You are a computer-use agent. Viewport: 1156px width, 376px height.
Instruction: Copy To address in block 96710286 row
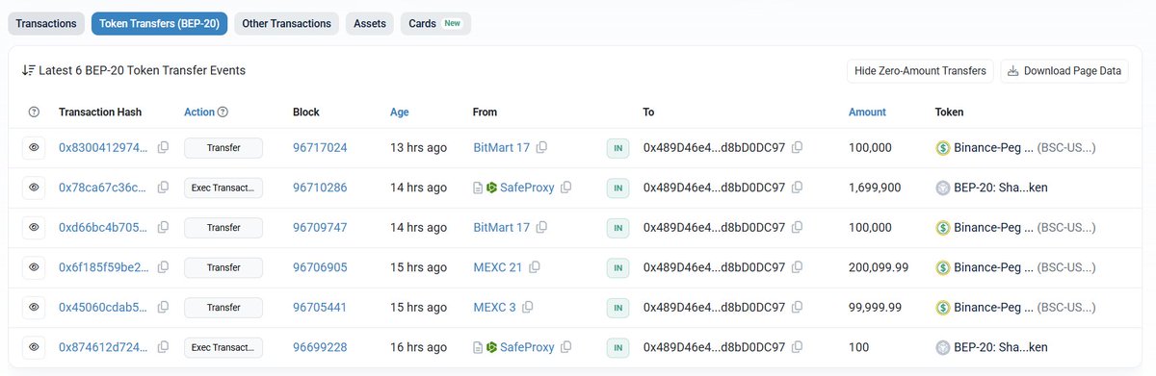point(798,188)
